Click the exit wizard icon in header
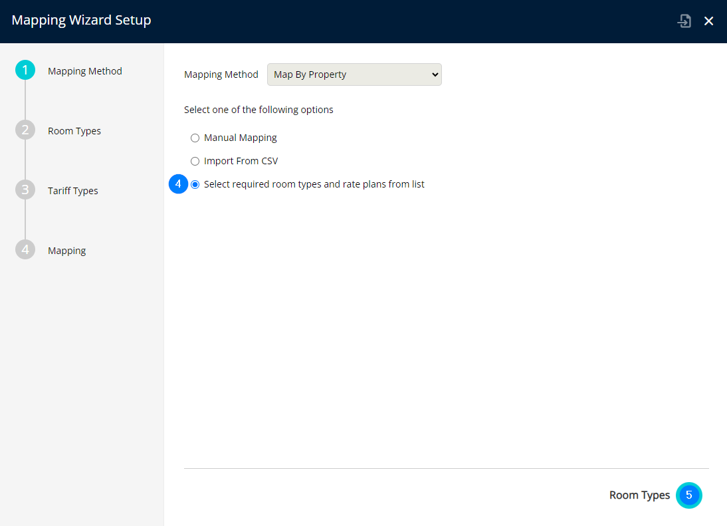The image size is (727, 526). click(684, 21)
